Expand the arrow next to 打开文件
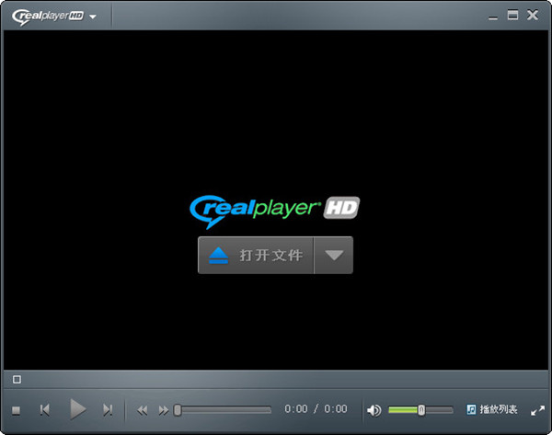 (x=333, y=255)
